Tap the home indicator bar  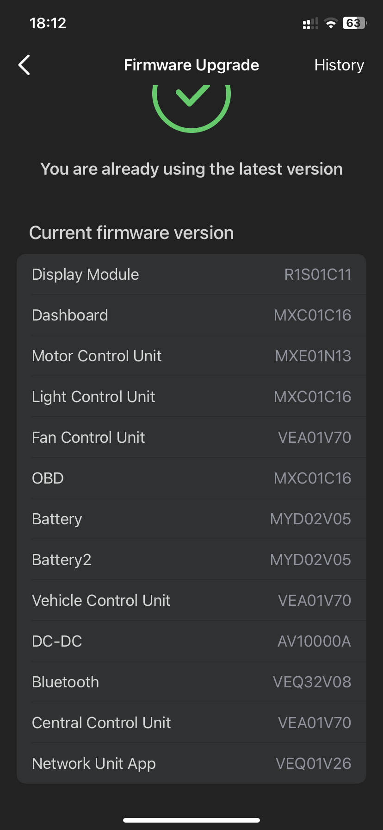pyautogui.click(x=191, y=820)
